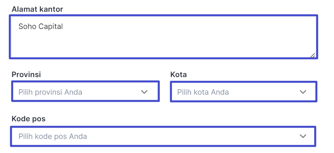Click the chevron icon in Kota dropdown
This screenshot has width=334, height=153.
pyautogui.click(x=303, y=92)
